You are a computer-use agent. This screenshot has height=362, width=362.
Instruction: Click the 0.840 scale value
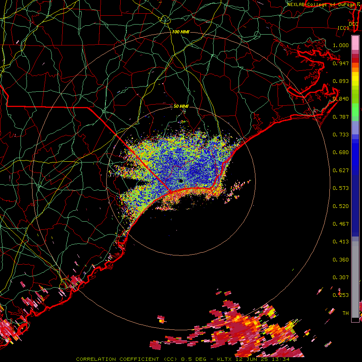tap(341, 99)
